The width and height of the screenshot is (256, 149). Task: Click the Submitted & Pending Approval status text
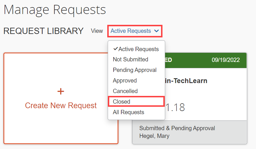click(177, 128)
